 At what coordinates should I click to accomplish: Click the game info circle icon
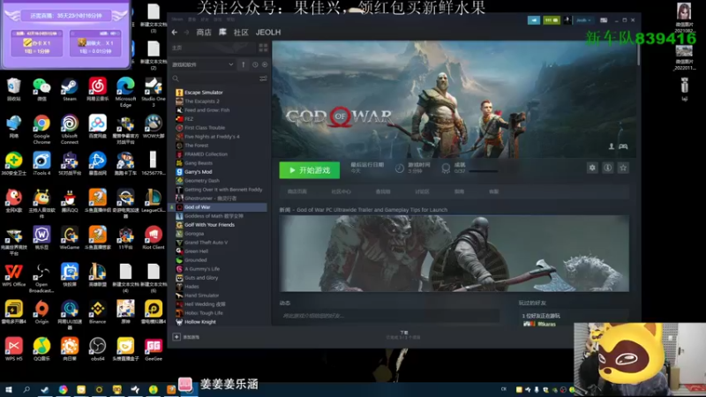[x=607, y=168]
